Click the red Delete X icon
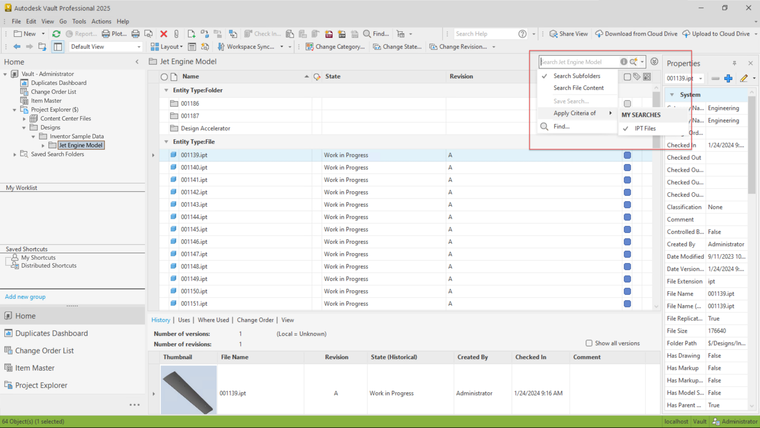 coord(163,34)
